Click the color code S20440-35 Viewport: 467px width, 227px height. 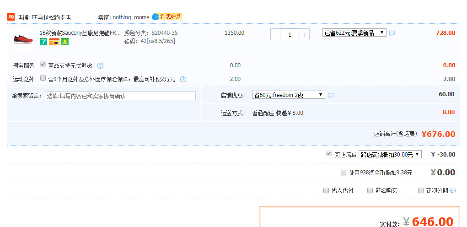164,33
